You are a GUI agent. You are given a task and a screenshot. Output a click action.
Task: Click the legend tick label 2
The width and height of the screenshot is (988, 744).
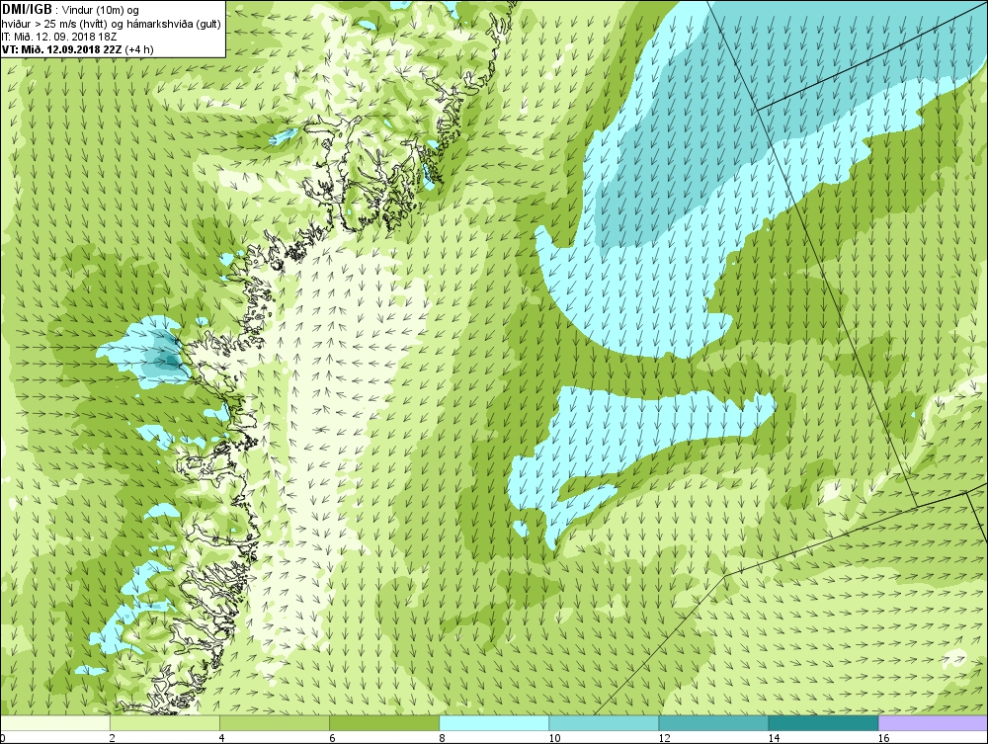(x=113, y=738)
